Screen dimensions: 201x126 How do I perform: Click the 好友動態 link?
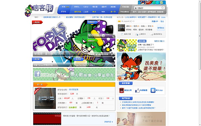[x=149, y=30]
